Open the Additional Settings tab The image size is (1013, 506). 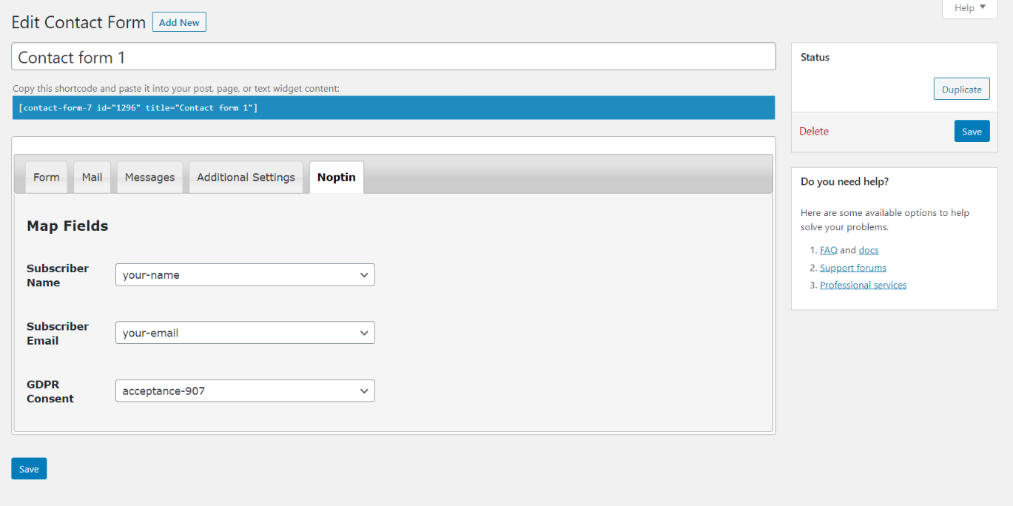click(x=246, y=178)
